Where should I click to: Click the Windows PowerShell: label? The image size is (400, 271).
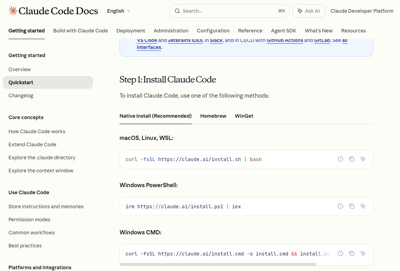tap(148, 185)
